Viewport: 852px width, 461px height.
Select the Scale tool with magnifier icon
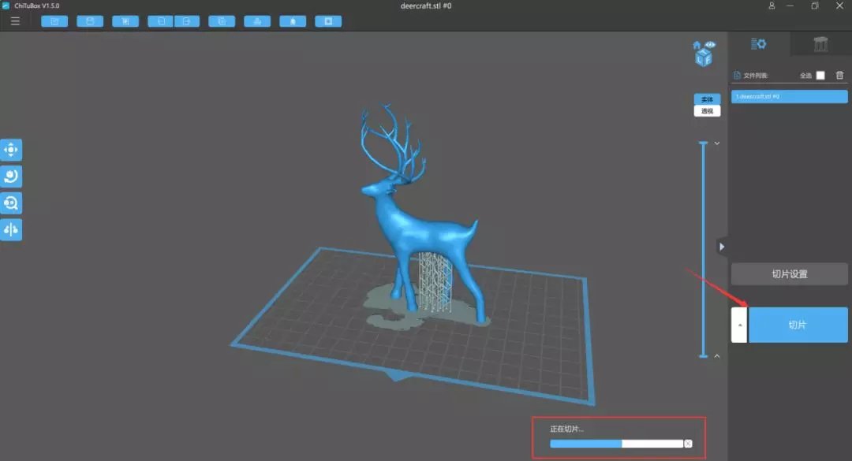11,203
